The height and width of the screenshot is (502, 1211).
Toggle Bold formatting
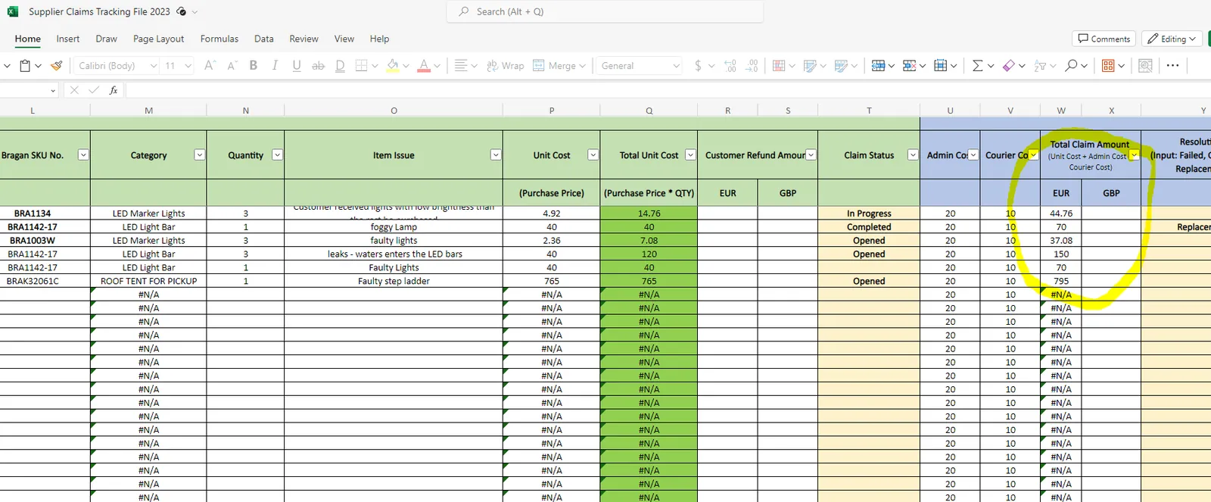(x=254, y=66)
